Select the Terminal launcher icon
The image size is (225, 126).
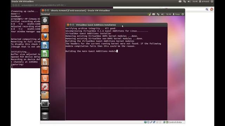45,103
